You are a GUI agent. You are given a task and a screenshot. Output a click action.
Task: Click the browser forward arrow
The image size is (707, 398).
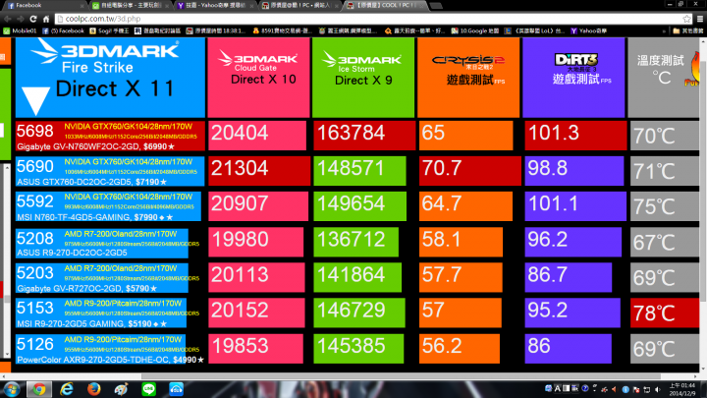click(x=20, y=19)
